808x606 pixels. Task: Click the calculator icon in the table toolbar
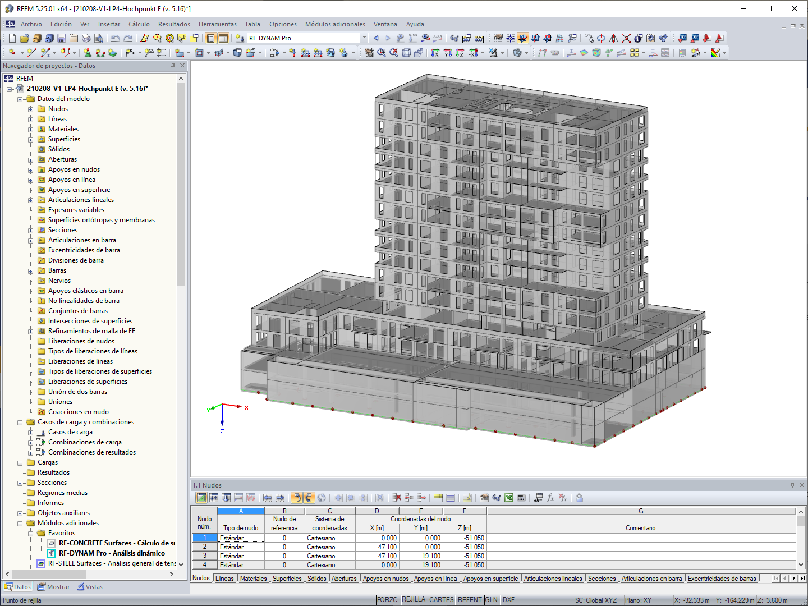521,498
